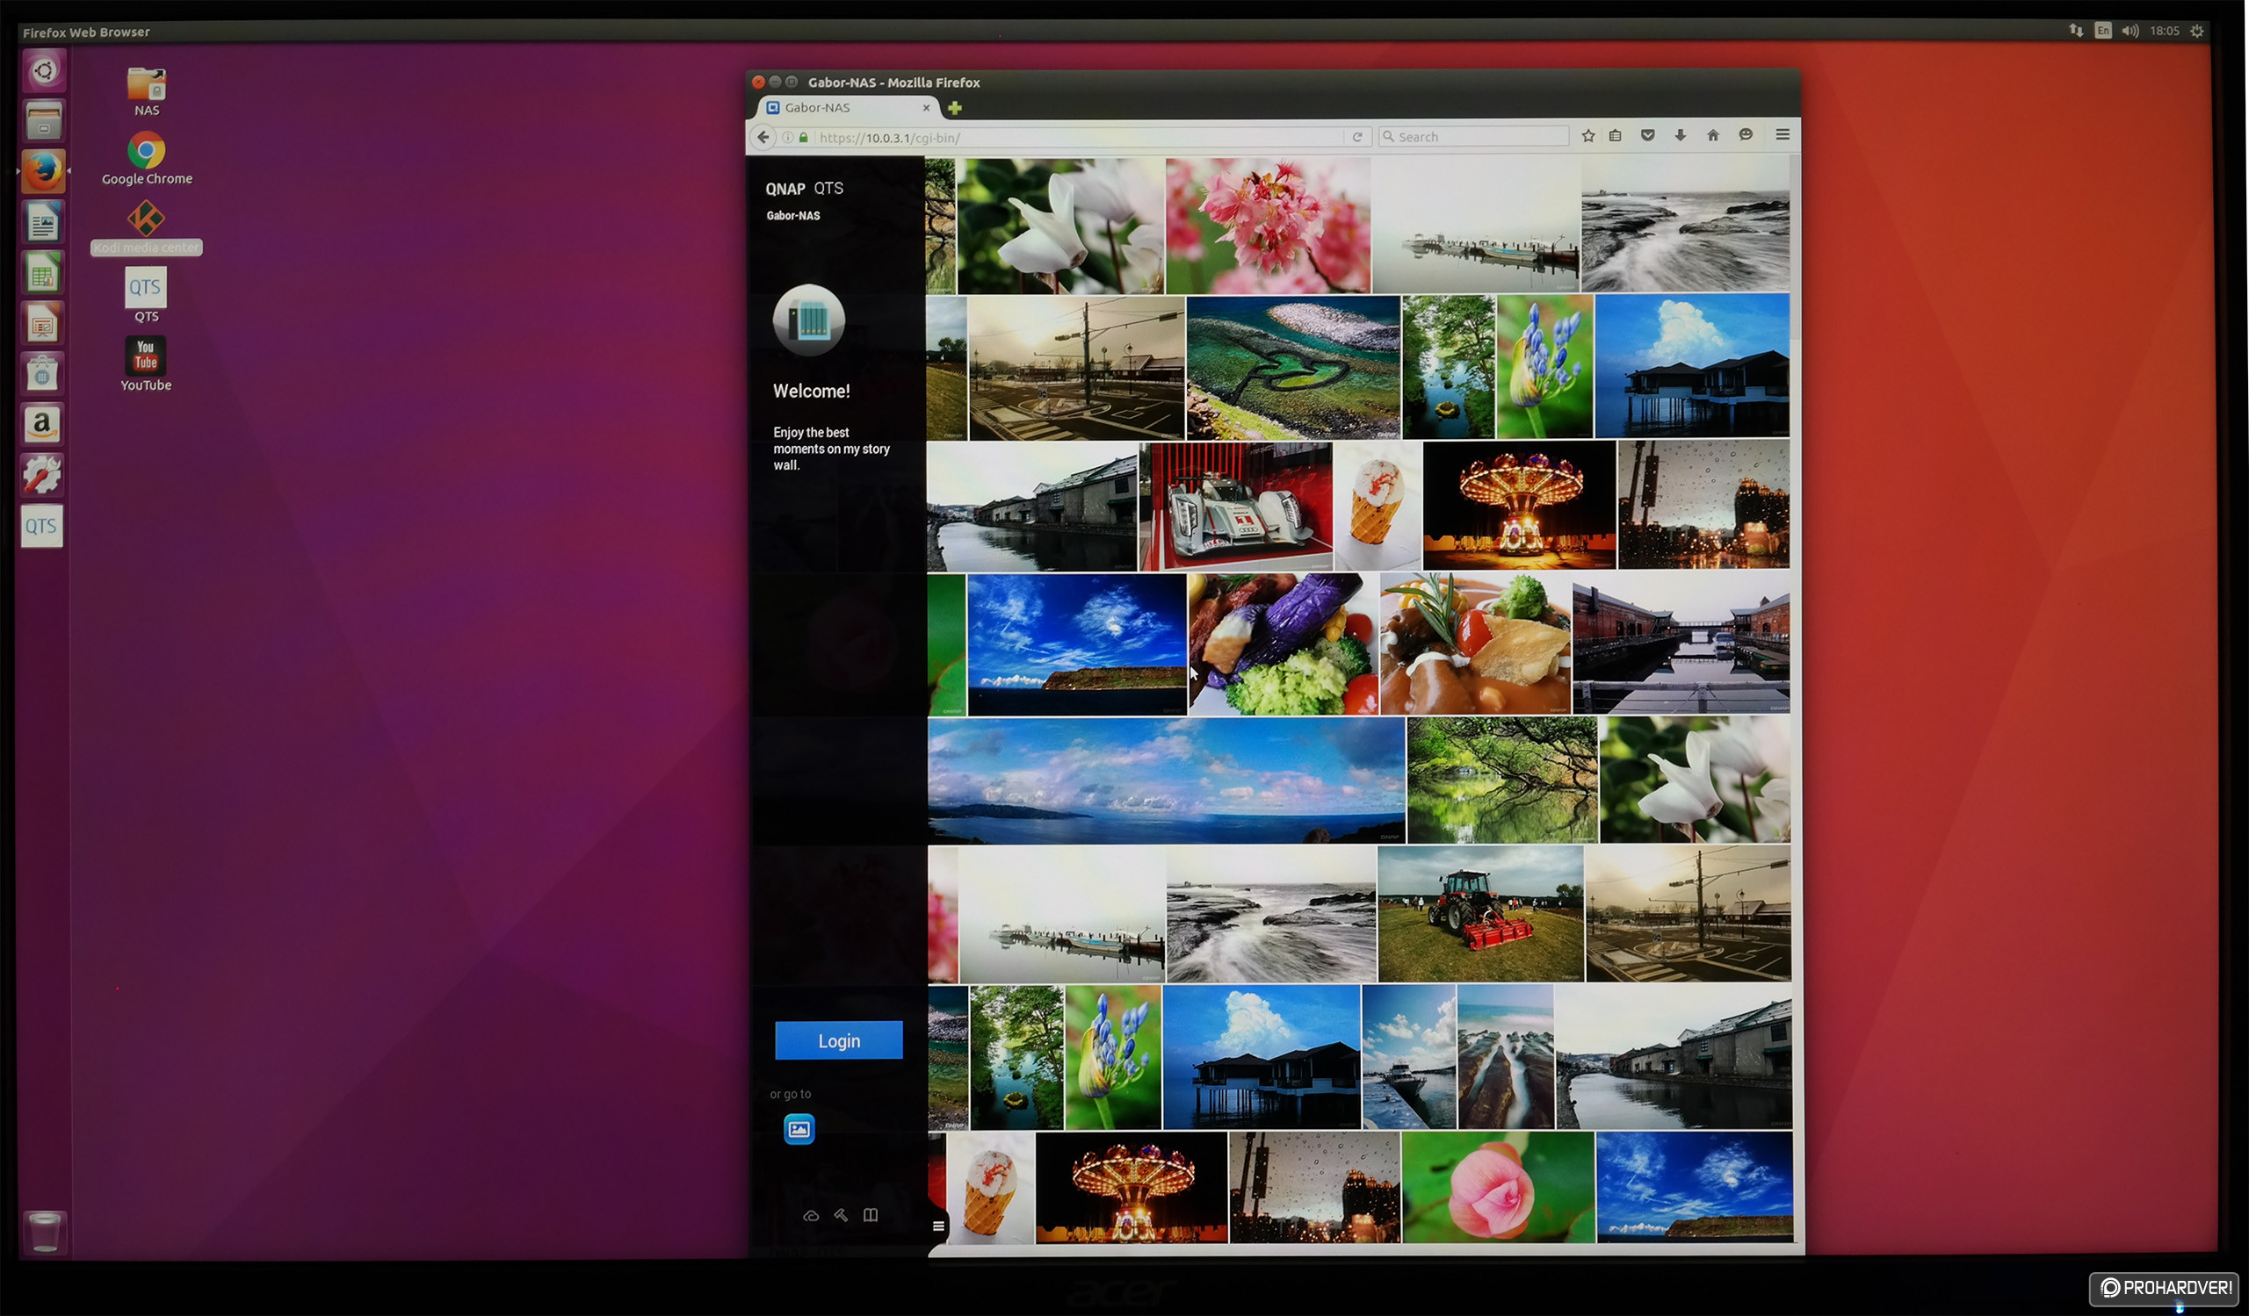Open System Settings from launcher
The width and height of the screenshot is (2249, 1316).
[x=43, y=475]
